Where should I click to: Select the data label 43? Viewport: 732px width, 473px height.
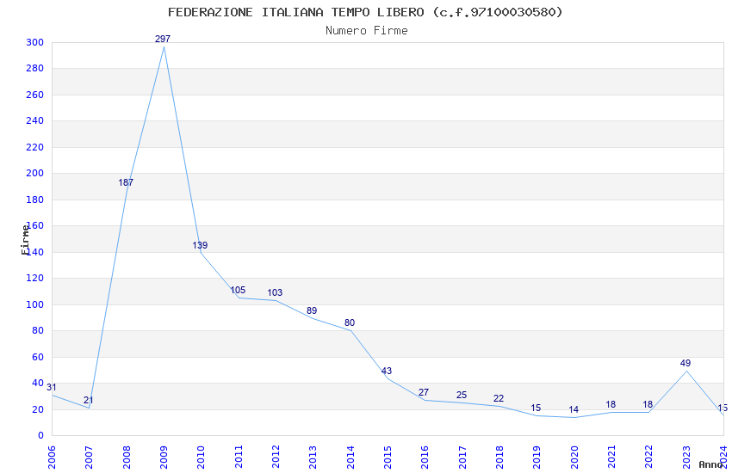(387, 371)
